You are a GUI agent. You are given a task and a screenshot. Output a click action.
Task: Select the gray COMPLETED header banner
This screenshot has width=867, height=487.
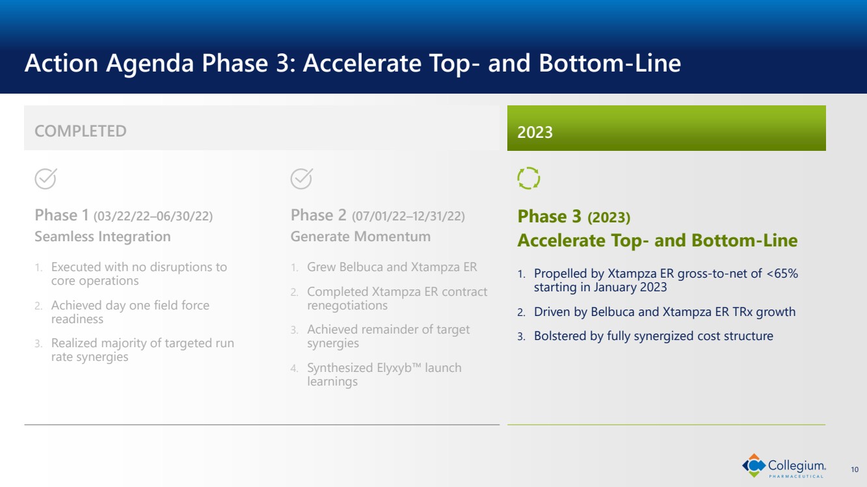point(261,129)
